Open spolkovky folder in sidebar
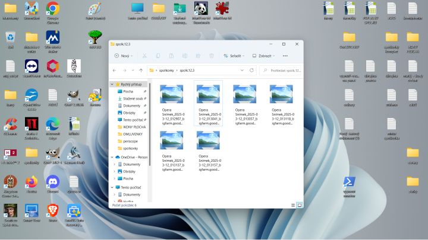 pos(130,148)
